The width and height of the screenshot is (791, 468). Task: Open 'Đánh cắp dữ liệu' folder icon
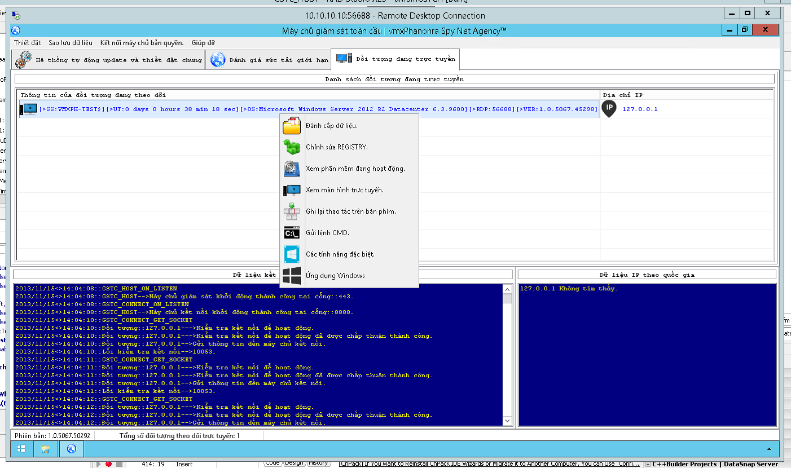pos(292,126)
